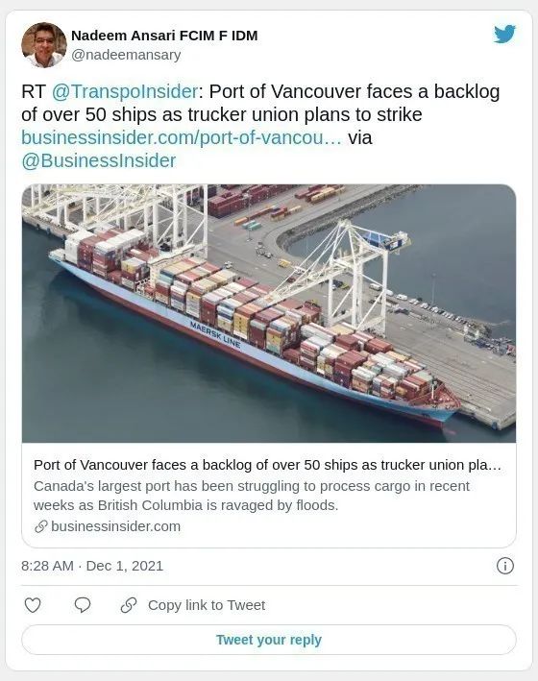Click the chain link copy icon
The image size is (538, 681).
click(x=129, y=605)
